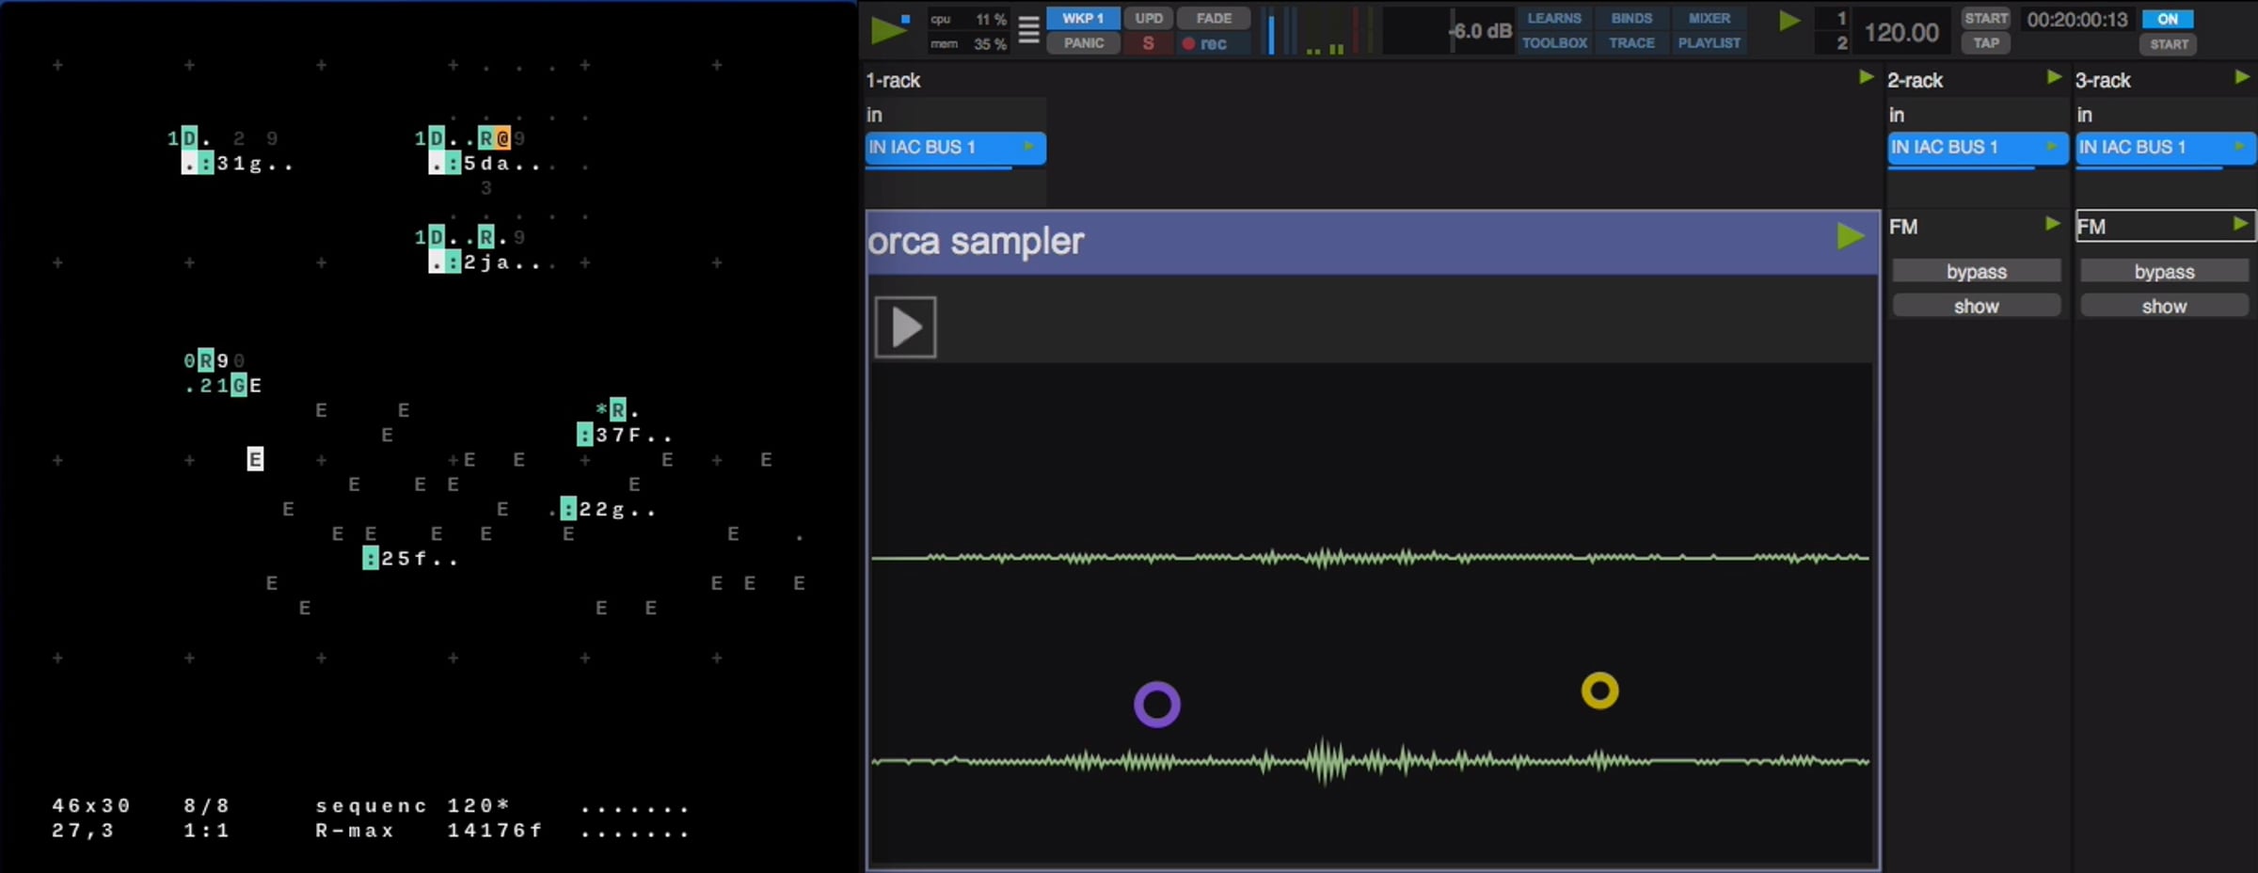This screenshot has width=2258, height=873.
Task: Toggle the blue ON switch
Action: tap(2168, 19)
